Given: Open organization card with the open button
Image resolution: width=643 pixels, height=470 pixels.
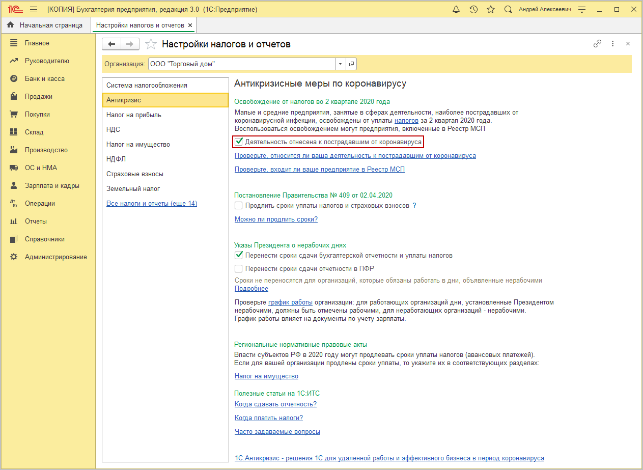Looking at the screenshot, I should click(x=351, y=64).
